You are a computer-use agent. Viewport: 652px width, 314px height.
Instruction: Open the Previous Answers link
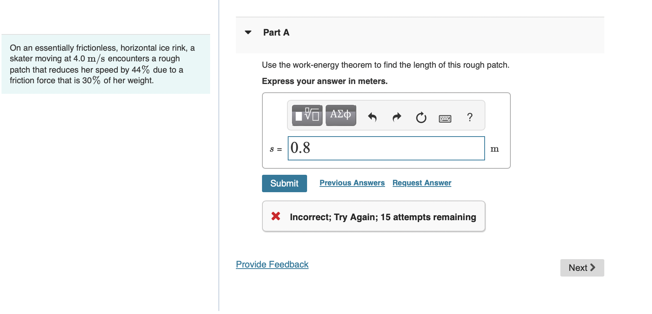352,183
